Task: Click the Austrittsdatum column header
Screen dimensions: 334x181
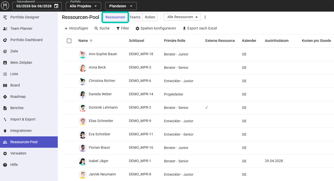Action: (277, 41)
